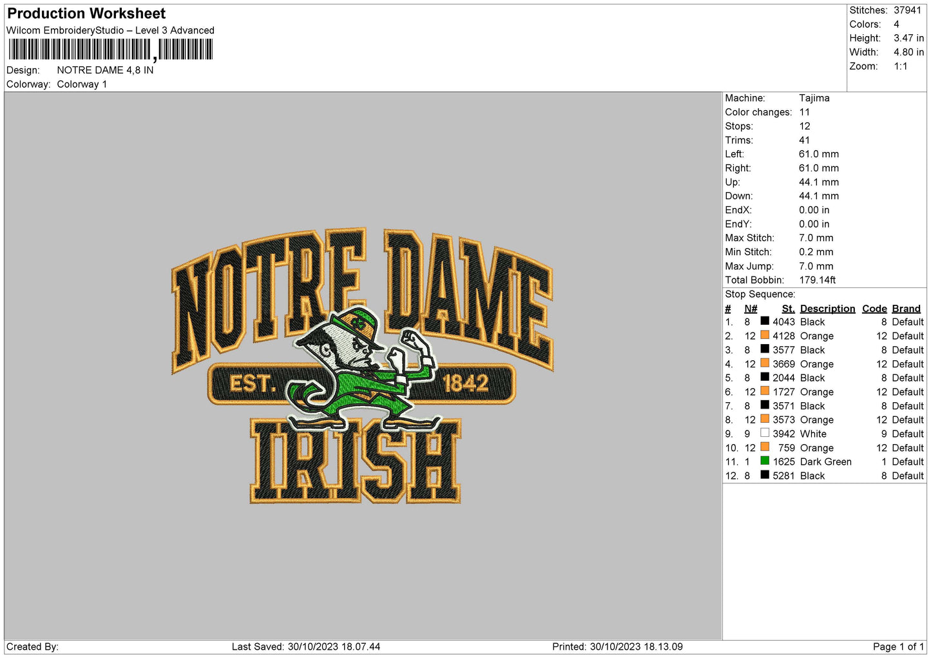Image resolution: width=931 pixels, height=658 pixels.
Task: Click the 'Colorway 1' value
Action: pyautogui.click(x=82, y=84)
